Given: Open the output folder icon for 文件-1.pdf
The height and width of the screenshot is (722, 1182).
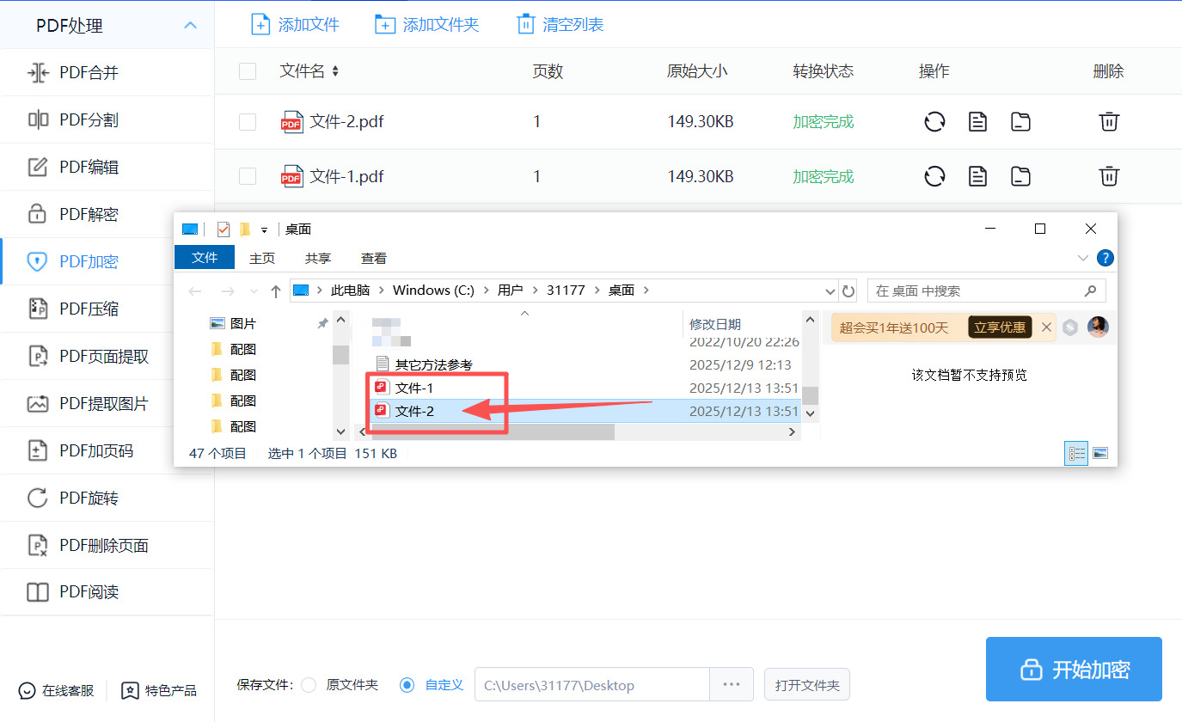Looking at the screenshot, I should tap(1020, 177).
